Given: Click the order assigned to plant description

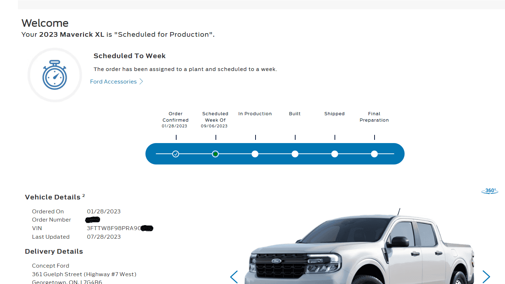Looking at the screenshot, I should (185, 69).
